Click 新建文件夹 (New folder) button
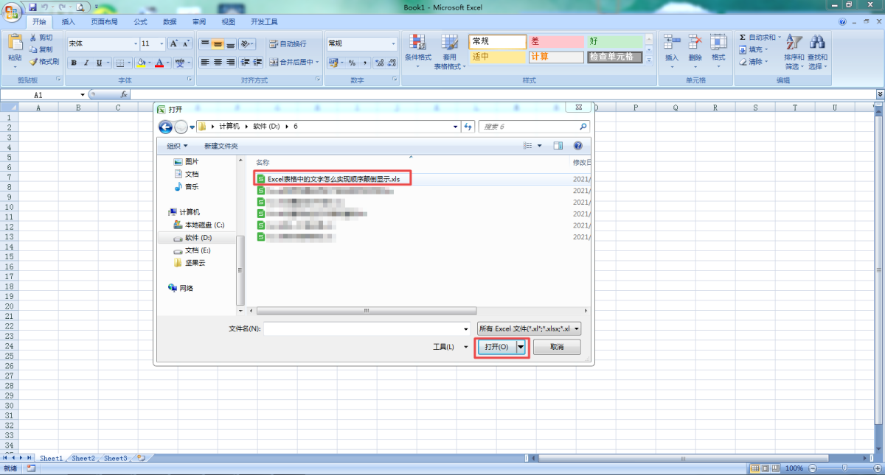885x475 pixels. (x=221, y=146)
